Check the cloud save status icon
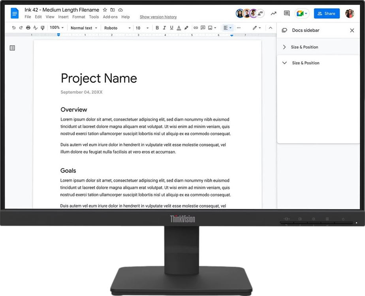 coord(120,10)
